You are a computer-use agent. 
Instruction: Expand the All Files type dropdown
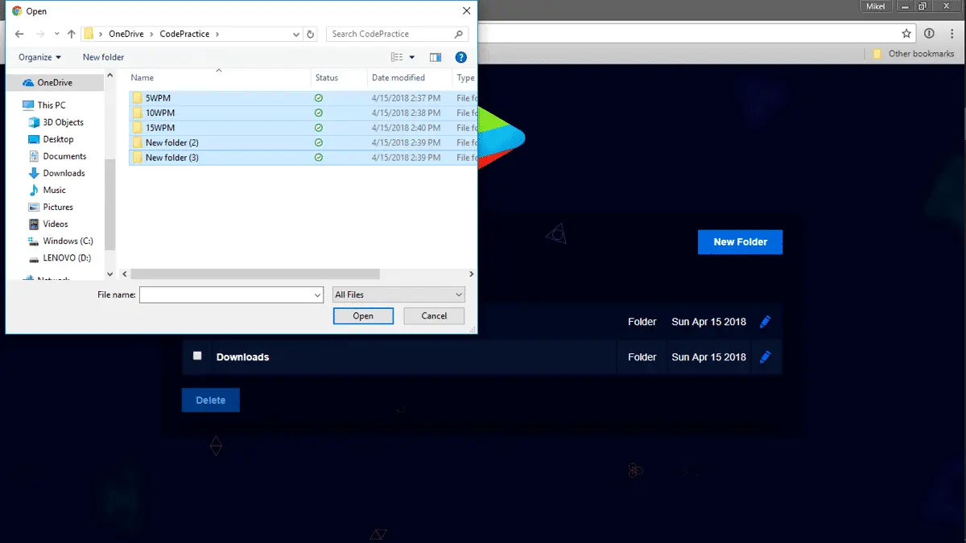[x=398, y=295]
